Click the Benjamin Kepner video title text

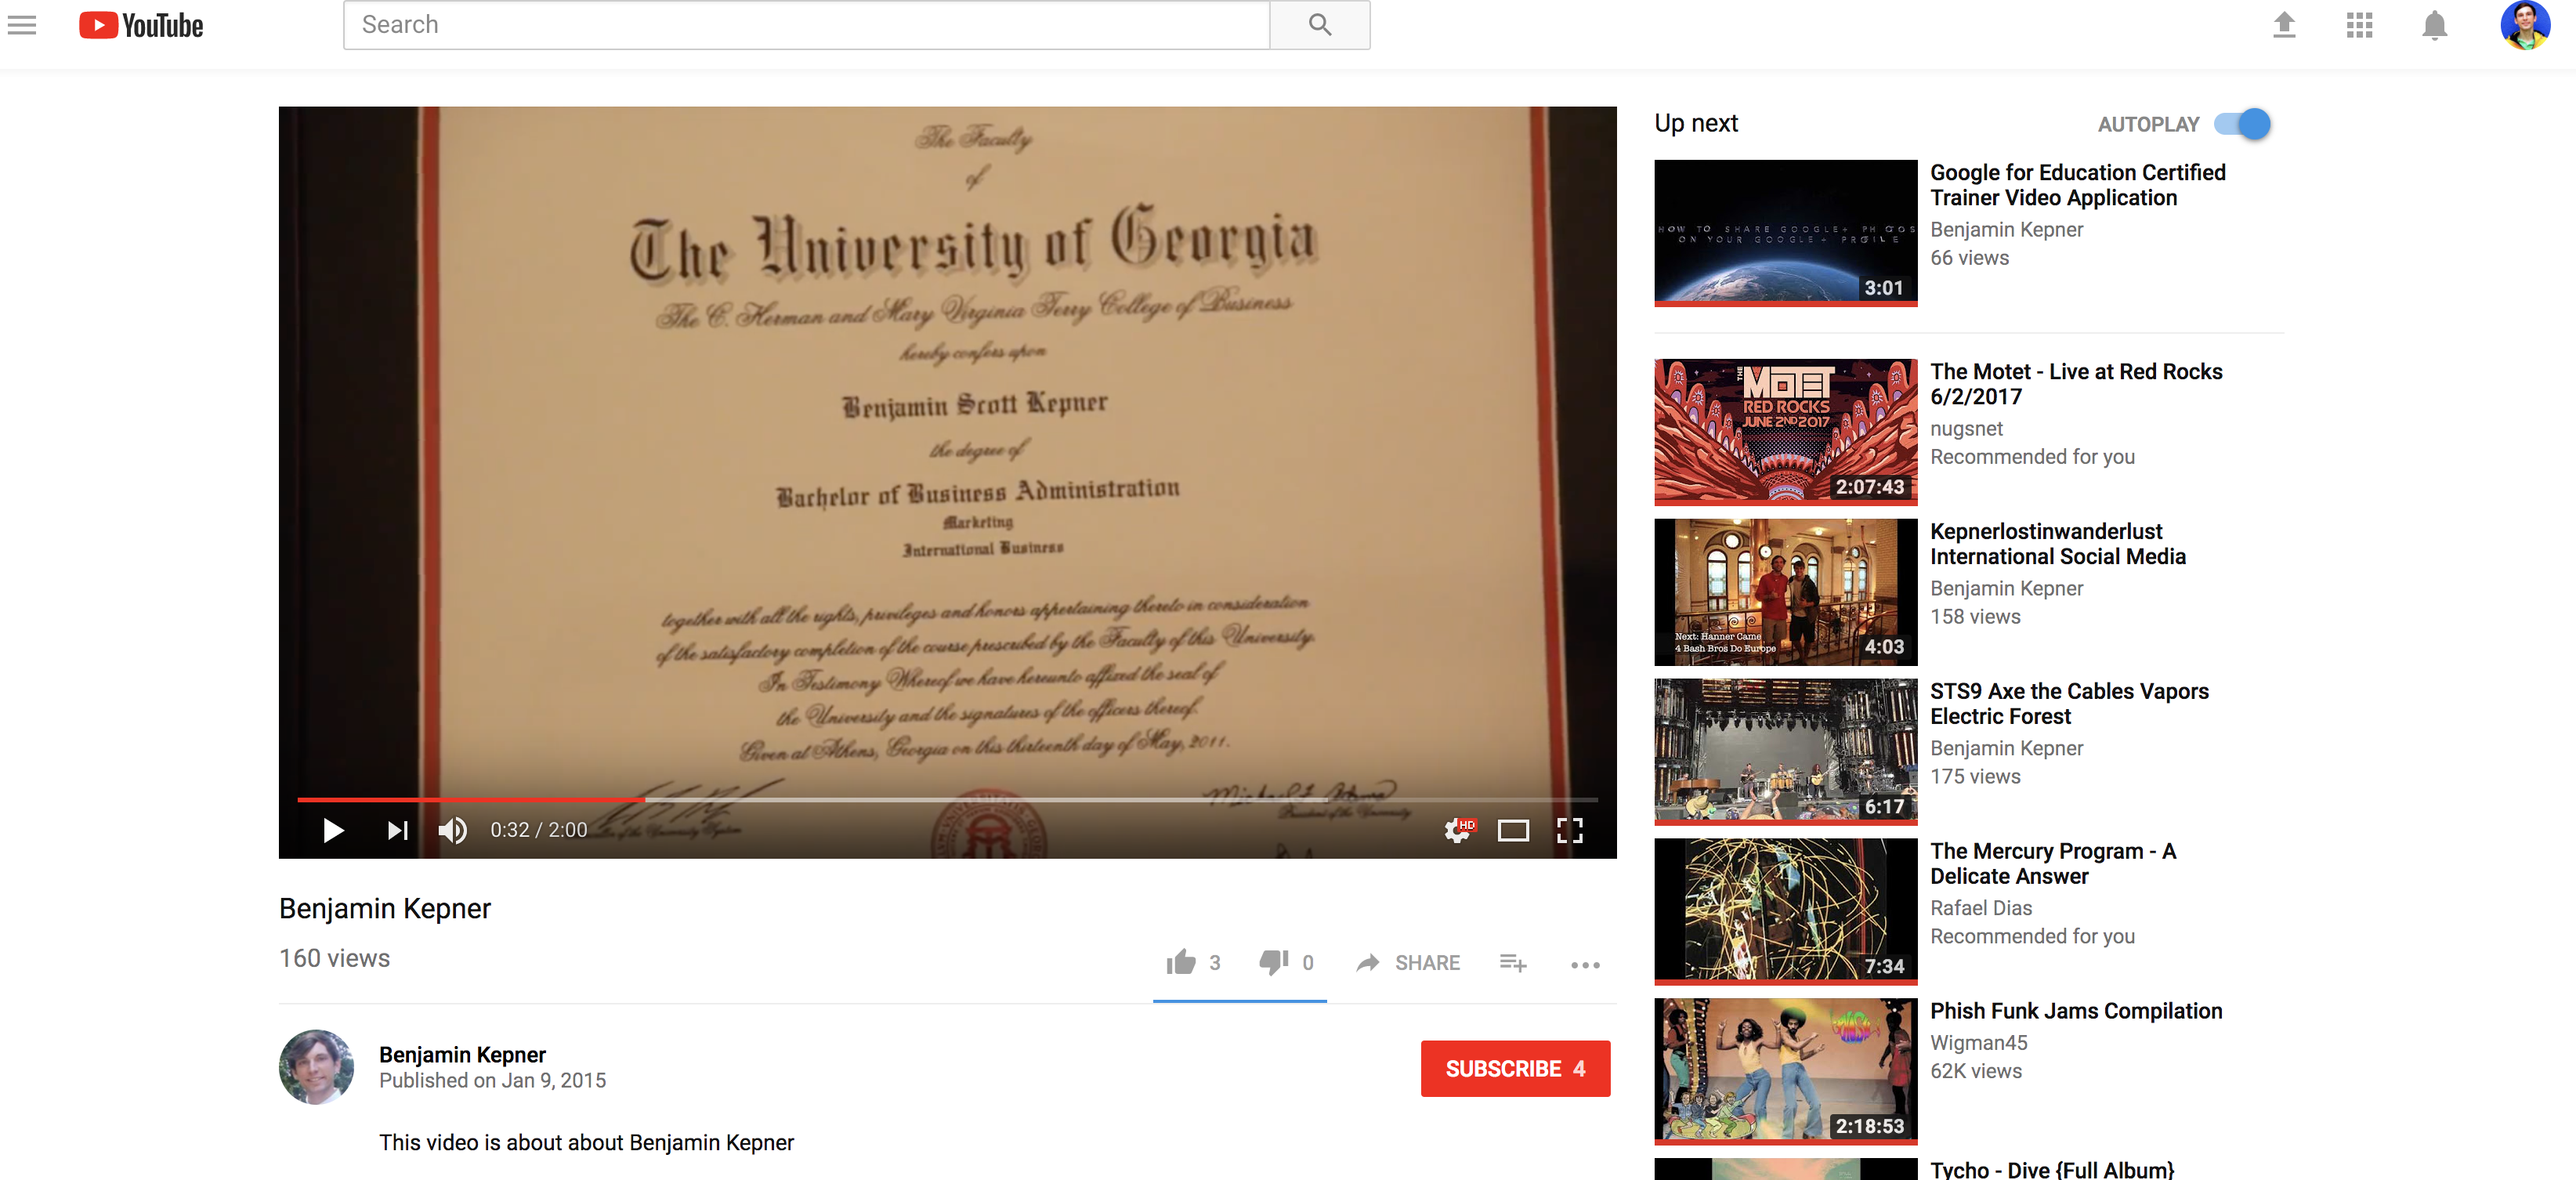pyautogui.click(x=385, y=908)
